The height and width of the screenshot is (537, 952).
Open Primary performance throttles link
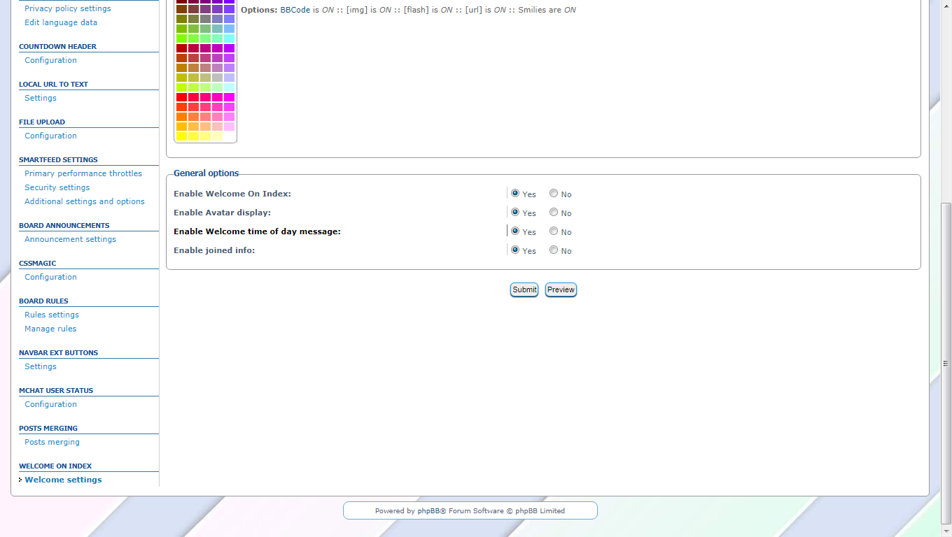(83, 173)
